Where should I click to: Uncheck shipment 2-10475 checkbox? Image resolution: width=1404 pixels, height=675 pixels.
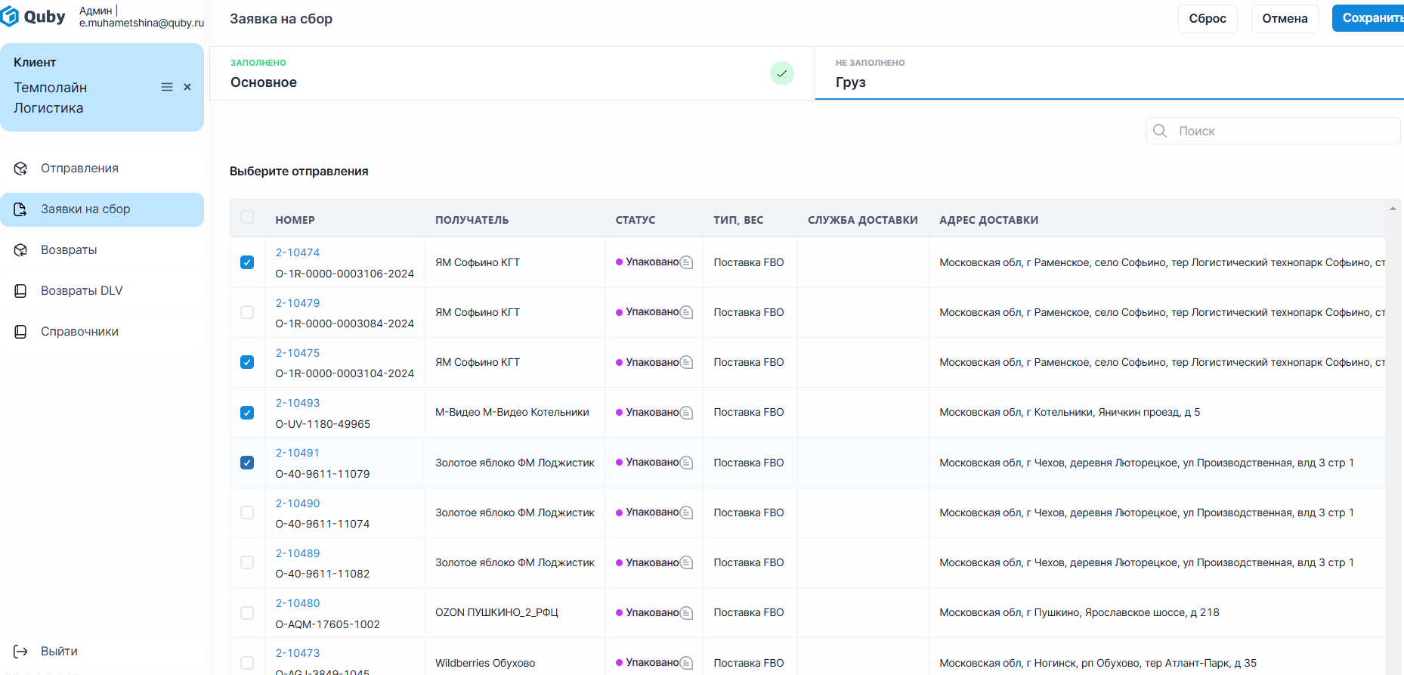(x=247, y=362)
